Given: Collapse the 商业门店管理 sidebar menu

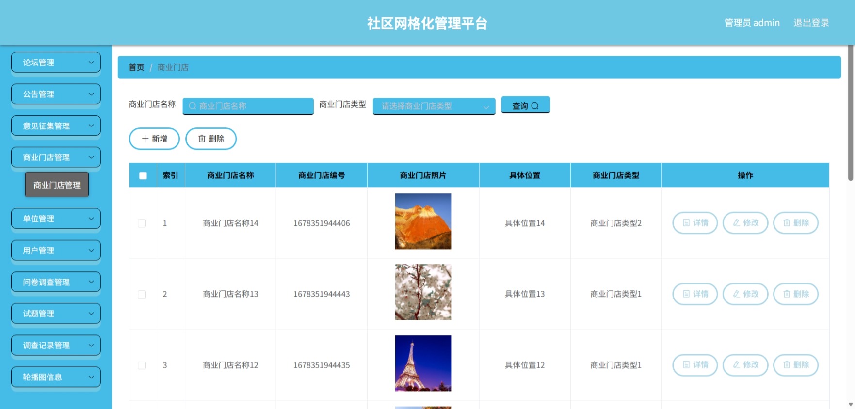Looking at the screenshot, I should click(56, 157).
